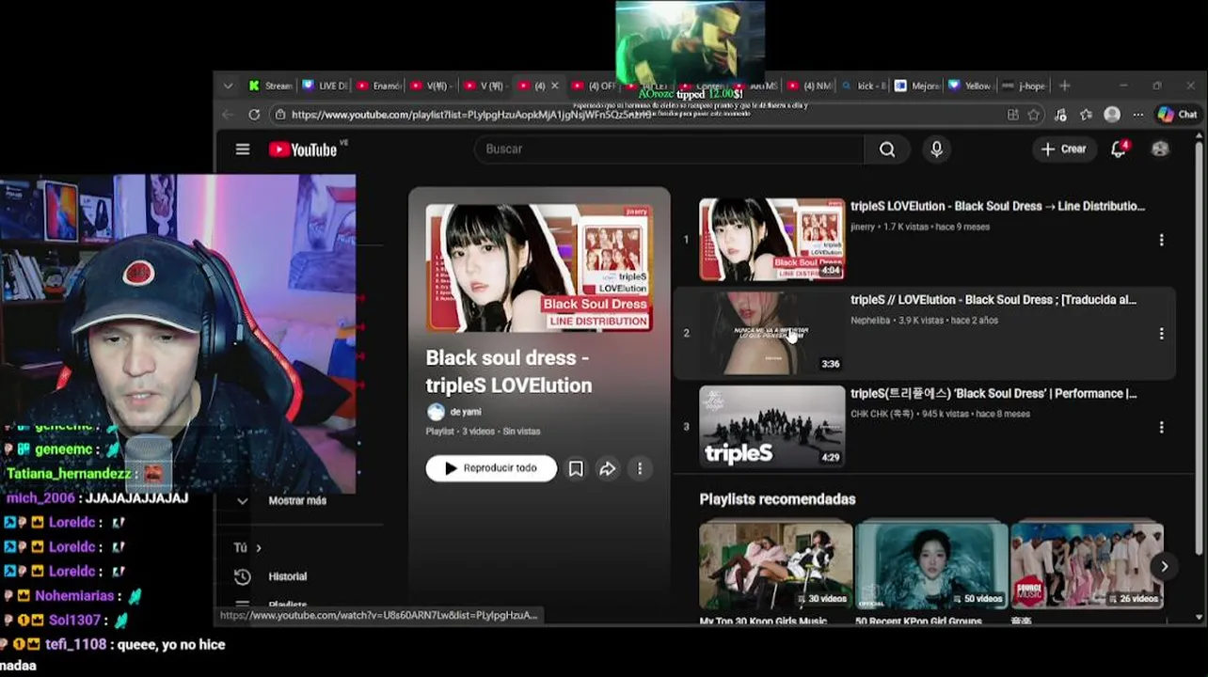Click the browser address bar URL
Viewport: 1208px width, 677px height.
(x=470, y=115)
